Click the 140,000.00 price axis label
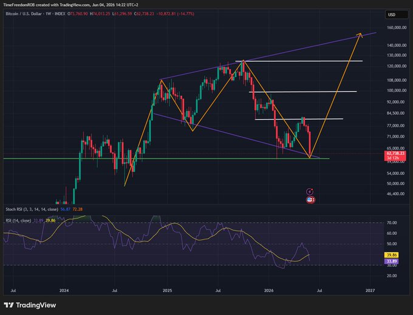 coord(397,46)
